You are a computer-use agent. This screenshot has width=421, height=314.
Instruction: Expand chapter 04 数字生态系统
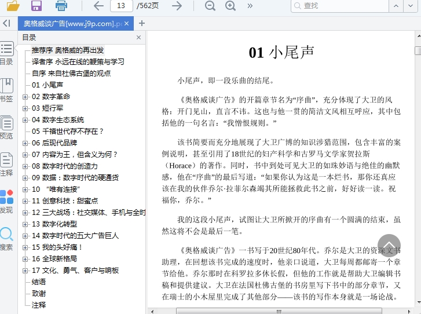(25, 120)
